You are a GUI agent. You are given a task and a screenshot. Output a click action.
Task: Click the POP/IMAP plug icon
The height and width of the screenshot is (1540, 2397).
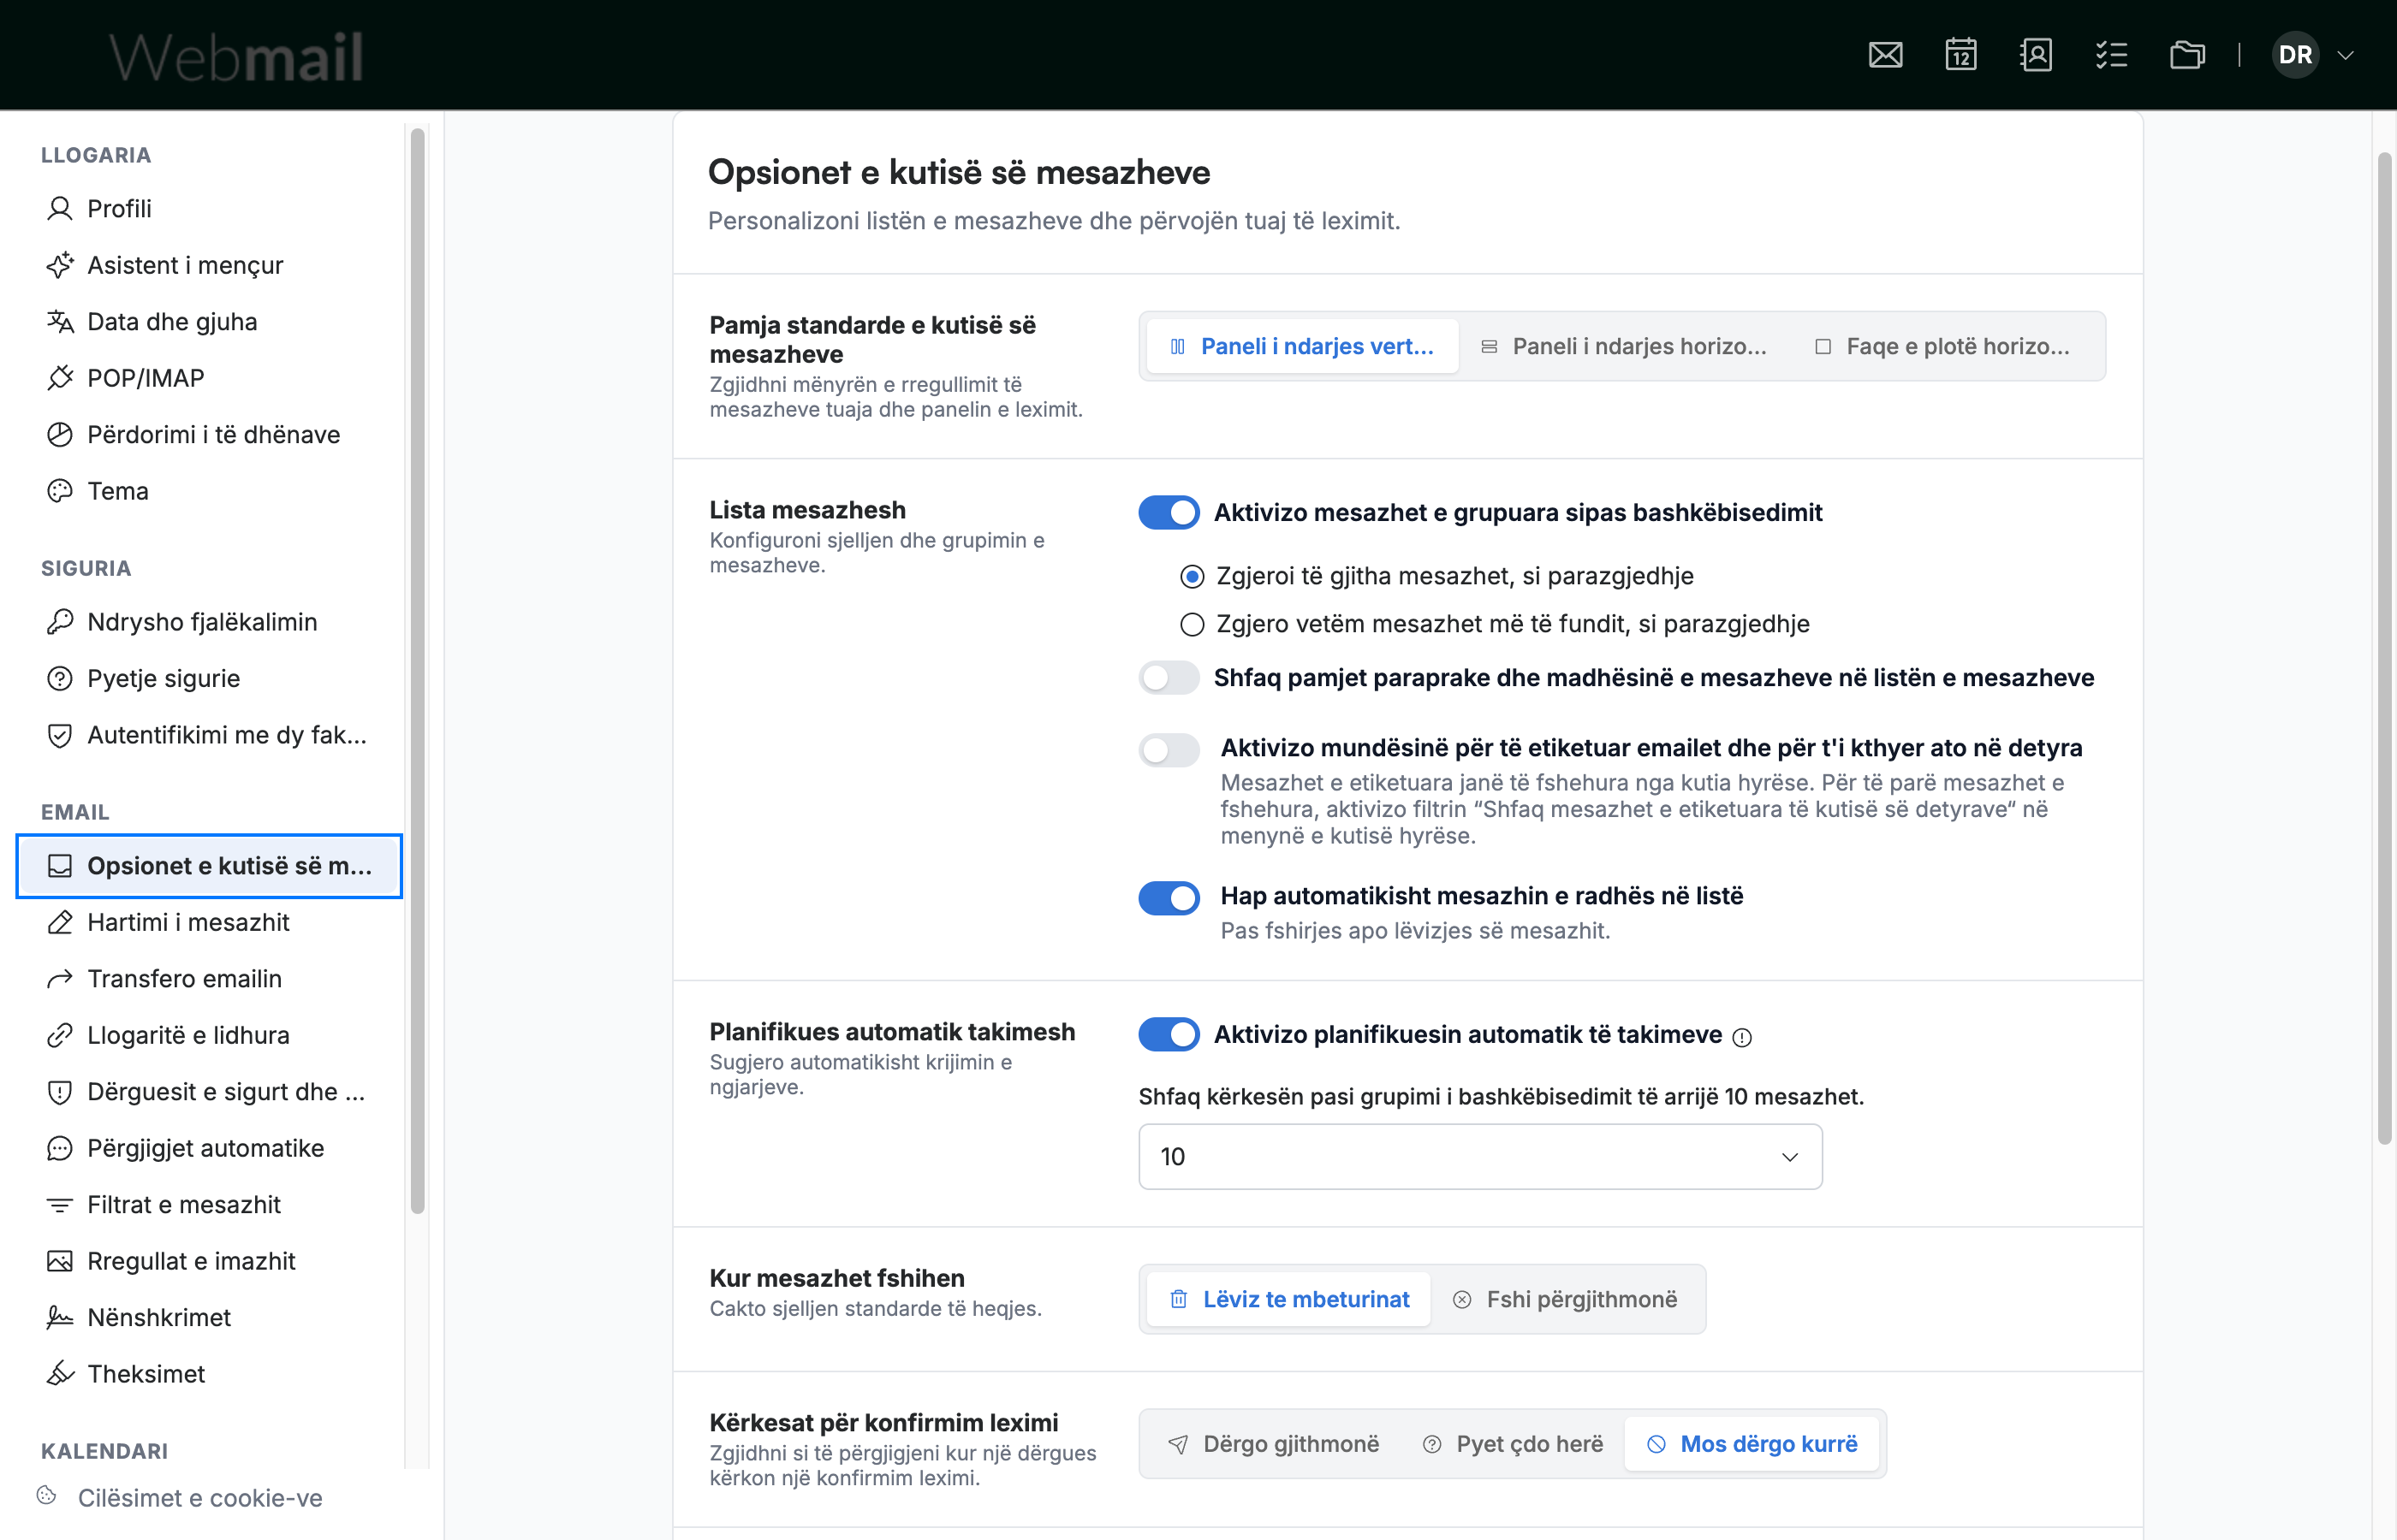(x=60, y=378)
